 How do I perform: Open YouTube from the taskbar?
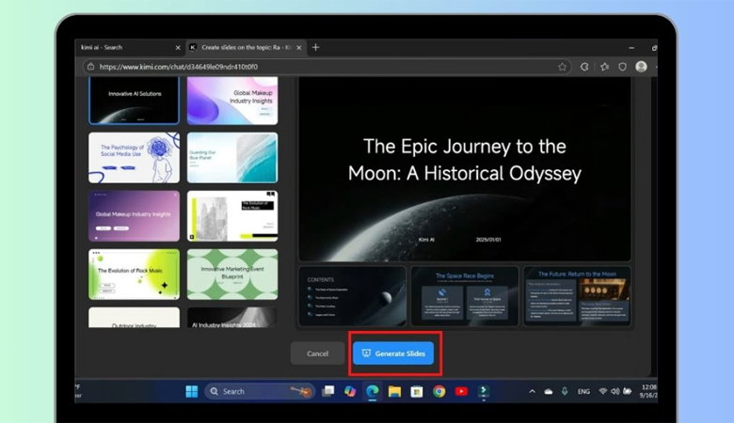click(461, 391)
